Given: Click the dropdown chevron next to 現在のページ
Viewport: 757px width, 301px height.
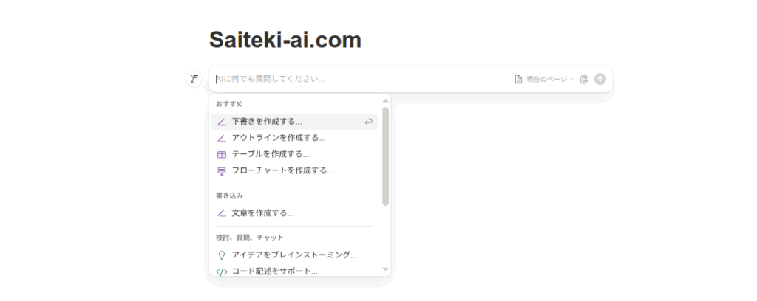Looking at the screenshot, I should pos(571,79).
